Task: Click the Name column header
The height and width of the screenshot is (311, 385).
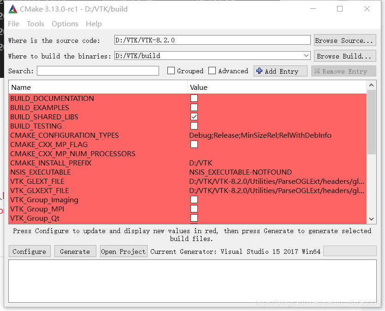Action: [98, 88]
